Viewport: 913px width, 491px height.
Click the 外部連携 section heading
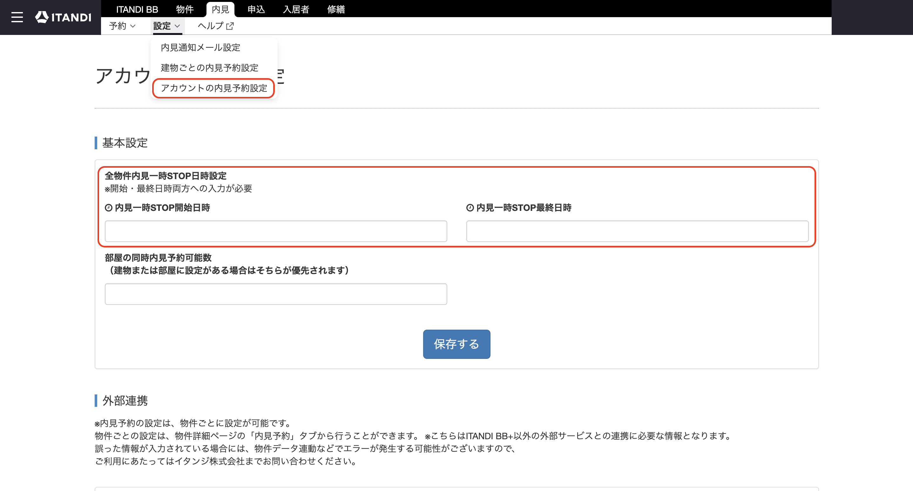tap(125, 401)
